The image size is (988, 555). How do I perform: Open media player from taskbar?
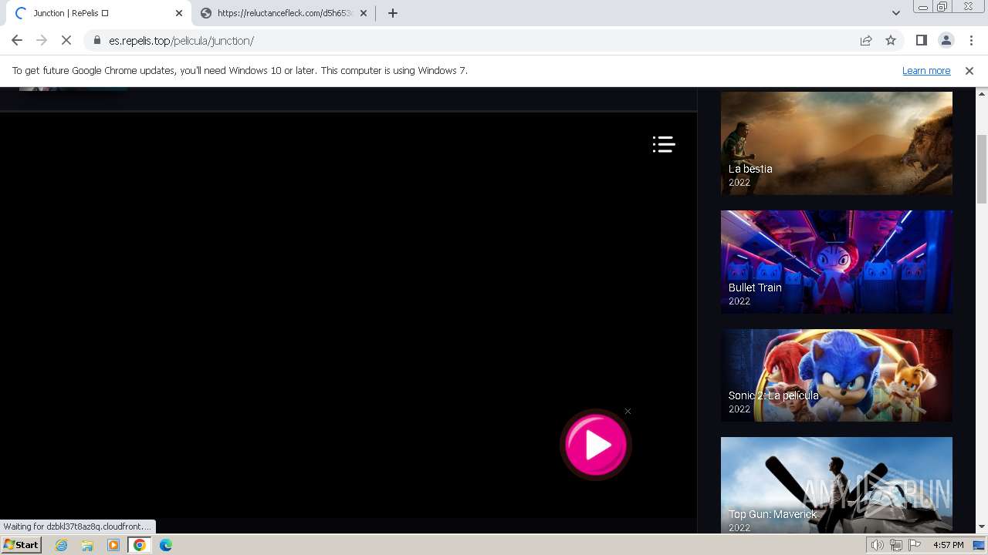point(113,545)
